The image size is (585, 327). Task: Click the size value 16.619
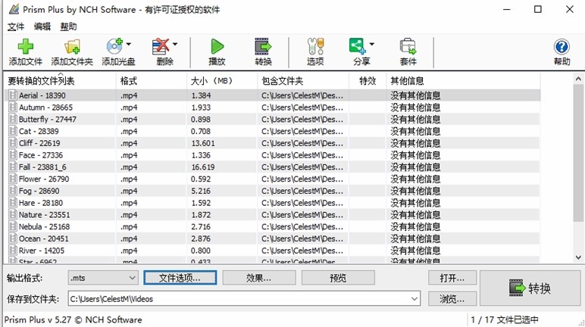pyautogui.click(x=203, y=167)
